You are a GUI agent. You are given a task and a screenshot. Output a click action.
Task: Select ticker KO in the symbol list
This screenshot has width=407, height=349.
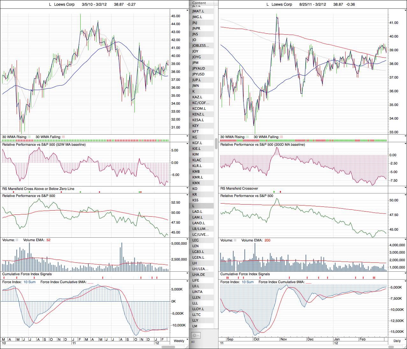(x=195, y=189)
